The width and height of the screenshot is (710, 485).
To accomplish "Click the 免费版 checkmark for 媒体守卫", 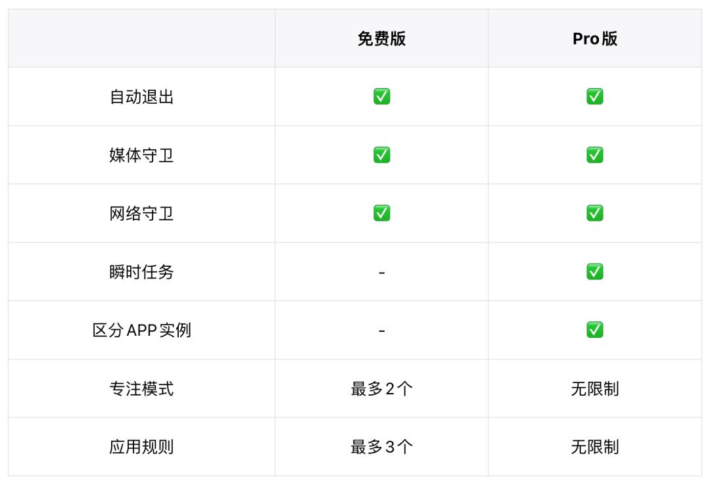I will point(381,155).
